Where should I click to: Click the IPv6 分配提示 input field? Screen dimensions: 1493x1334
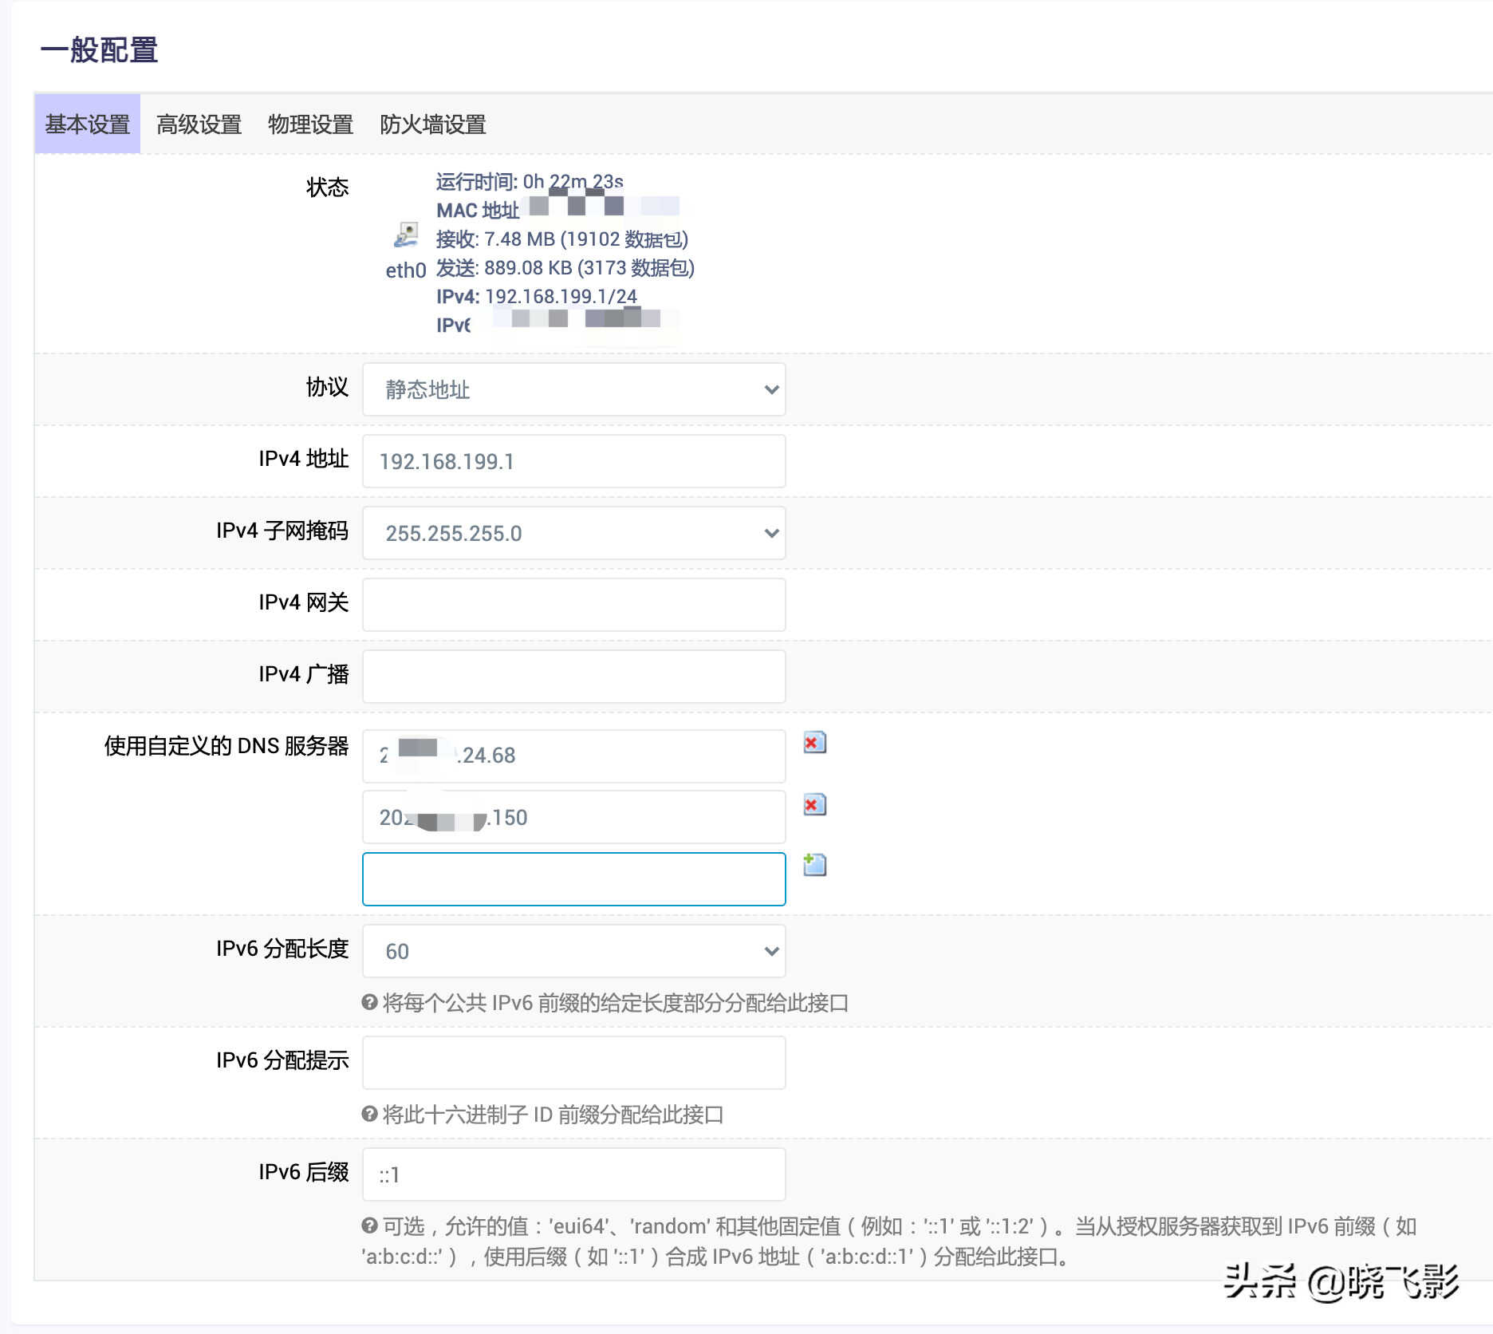coord(574,1063)
